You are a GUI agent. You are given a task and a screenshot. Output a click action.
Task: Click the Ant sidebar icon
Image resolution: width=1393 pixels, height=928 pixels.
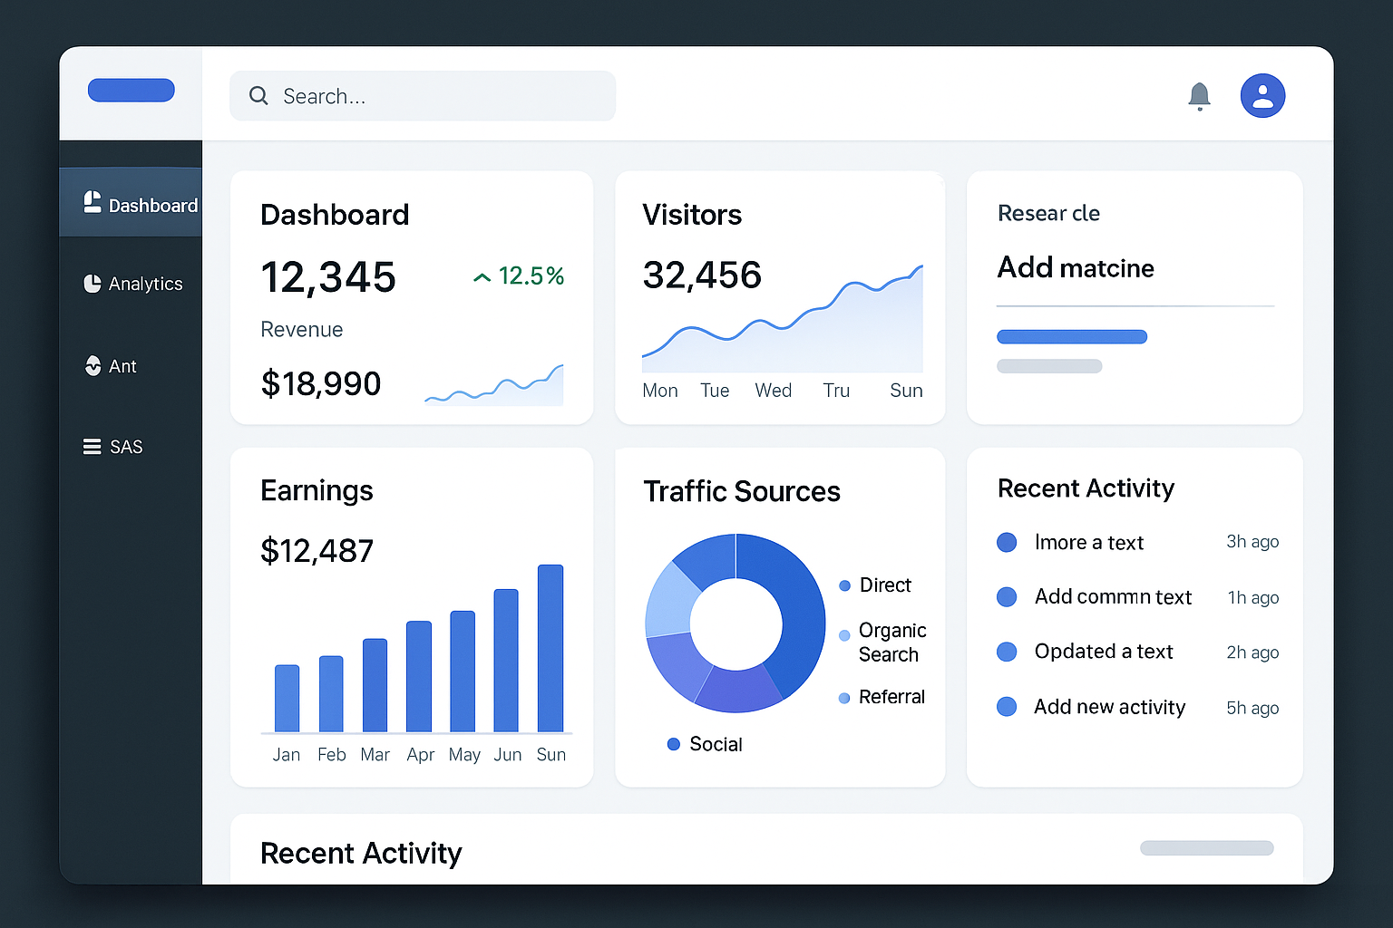point(93,366)
